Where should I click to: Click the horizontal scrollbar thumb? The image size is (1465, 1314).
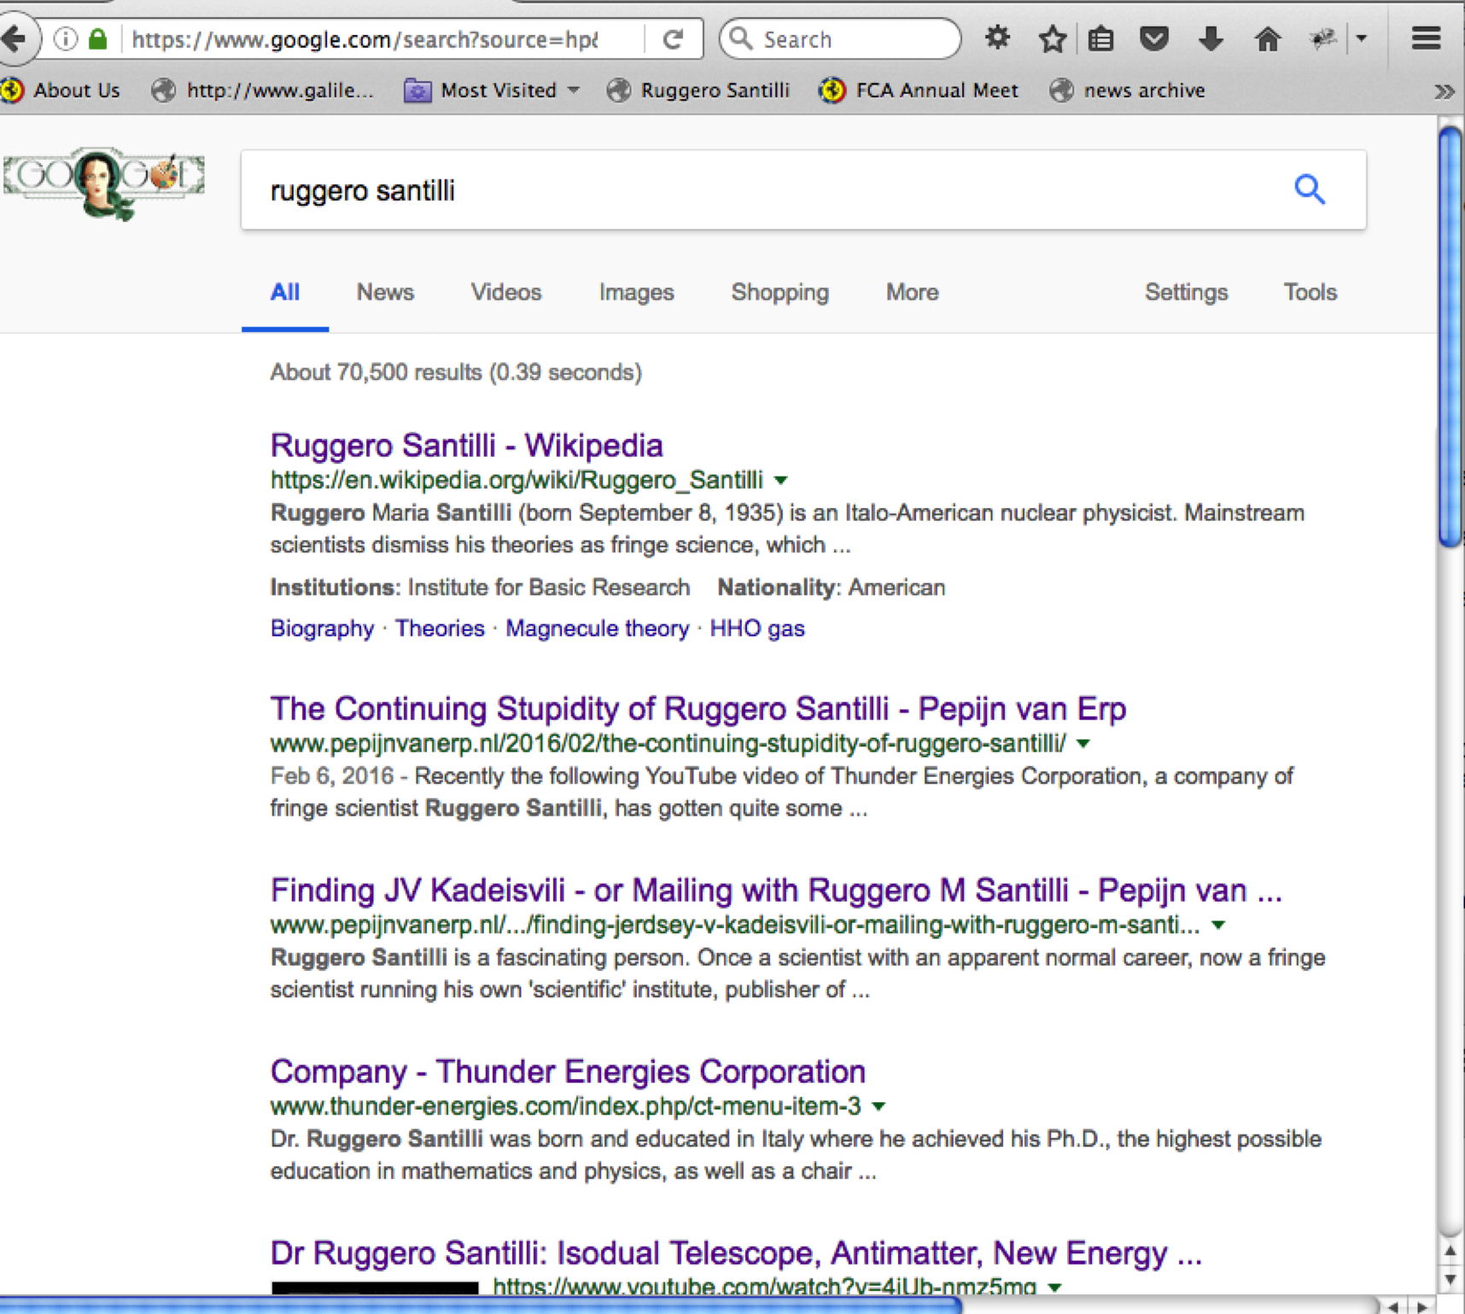(481, 1305)
